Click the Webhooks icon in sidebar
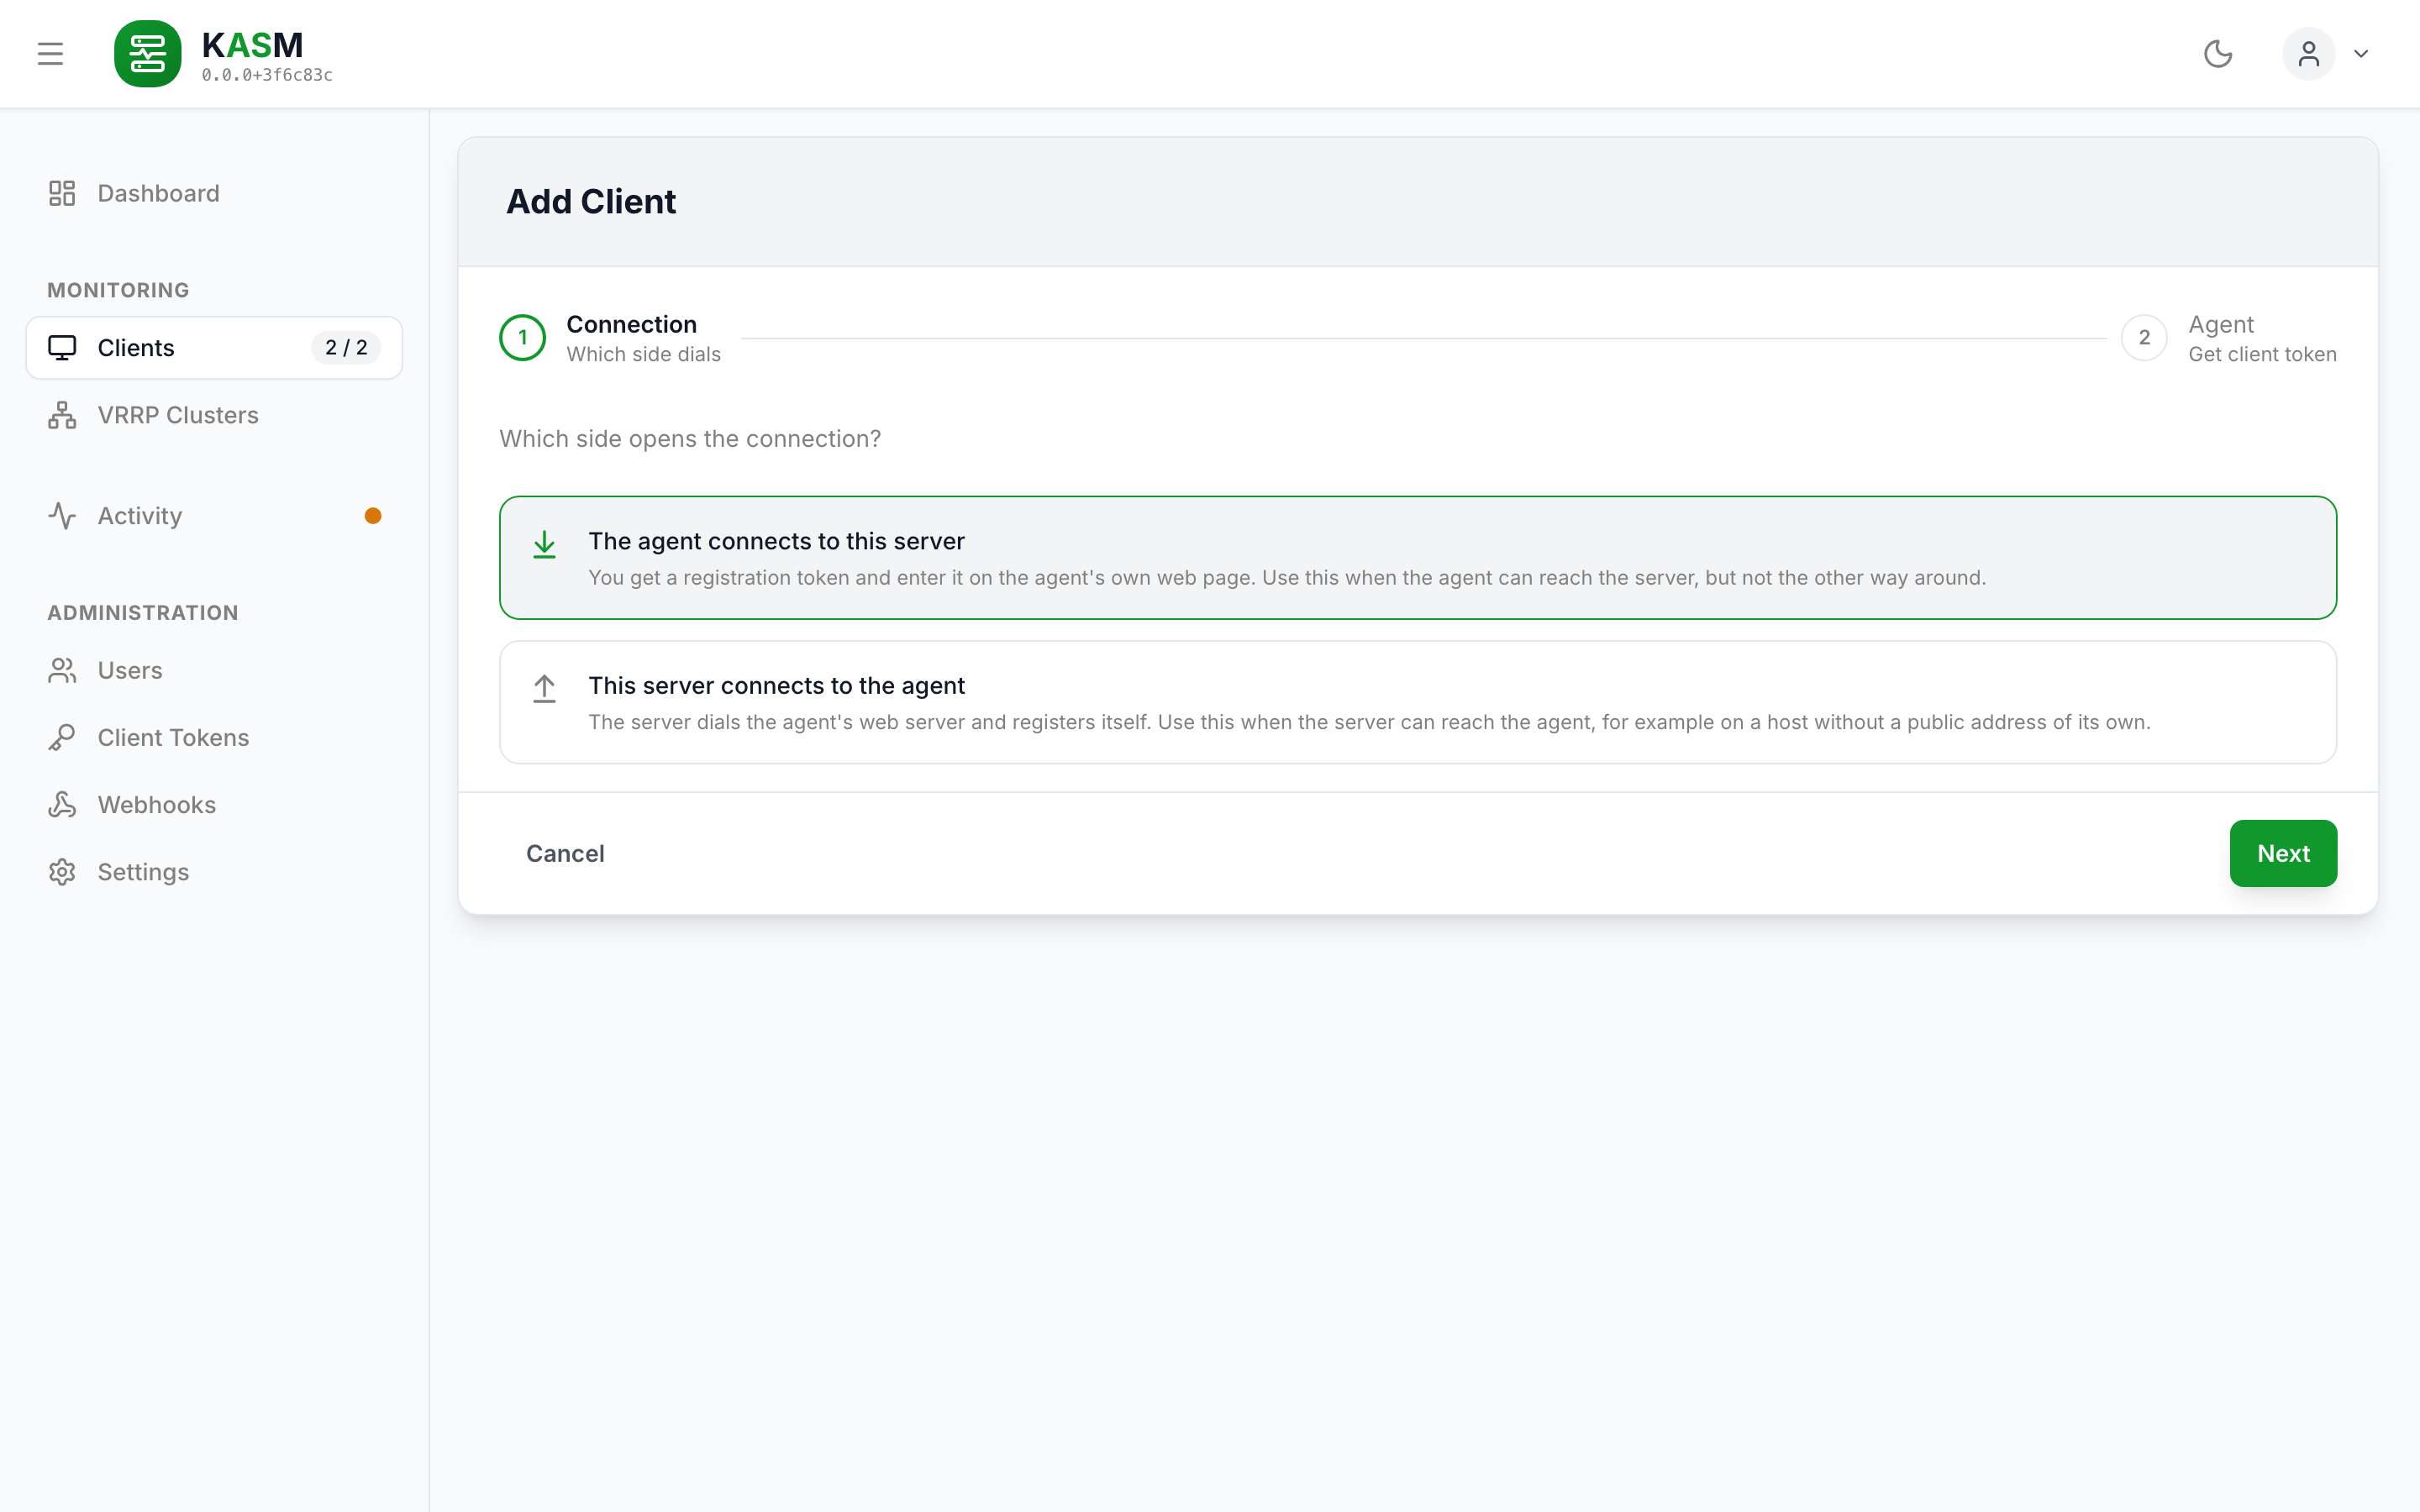This screenshot has height=1512, width=2420. [x=62, y=805]
